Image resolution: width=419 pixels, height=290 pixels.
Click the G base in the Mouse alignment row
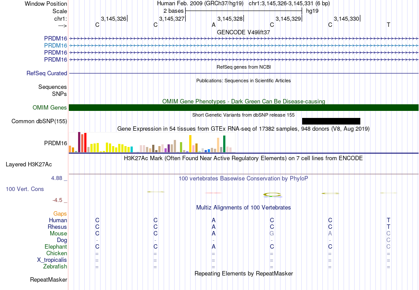[x=272, y=234]
